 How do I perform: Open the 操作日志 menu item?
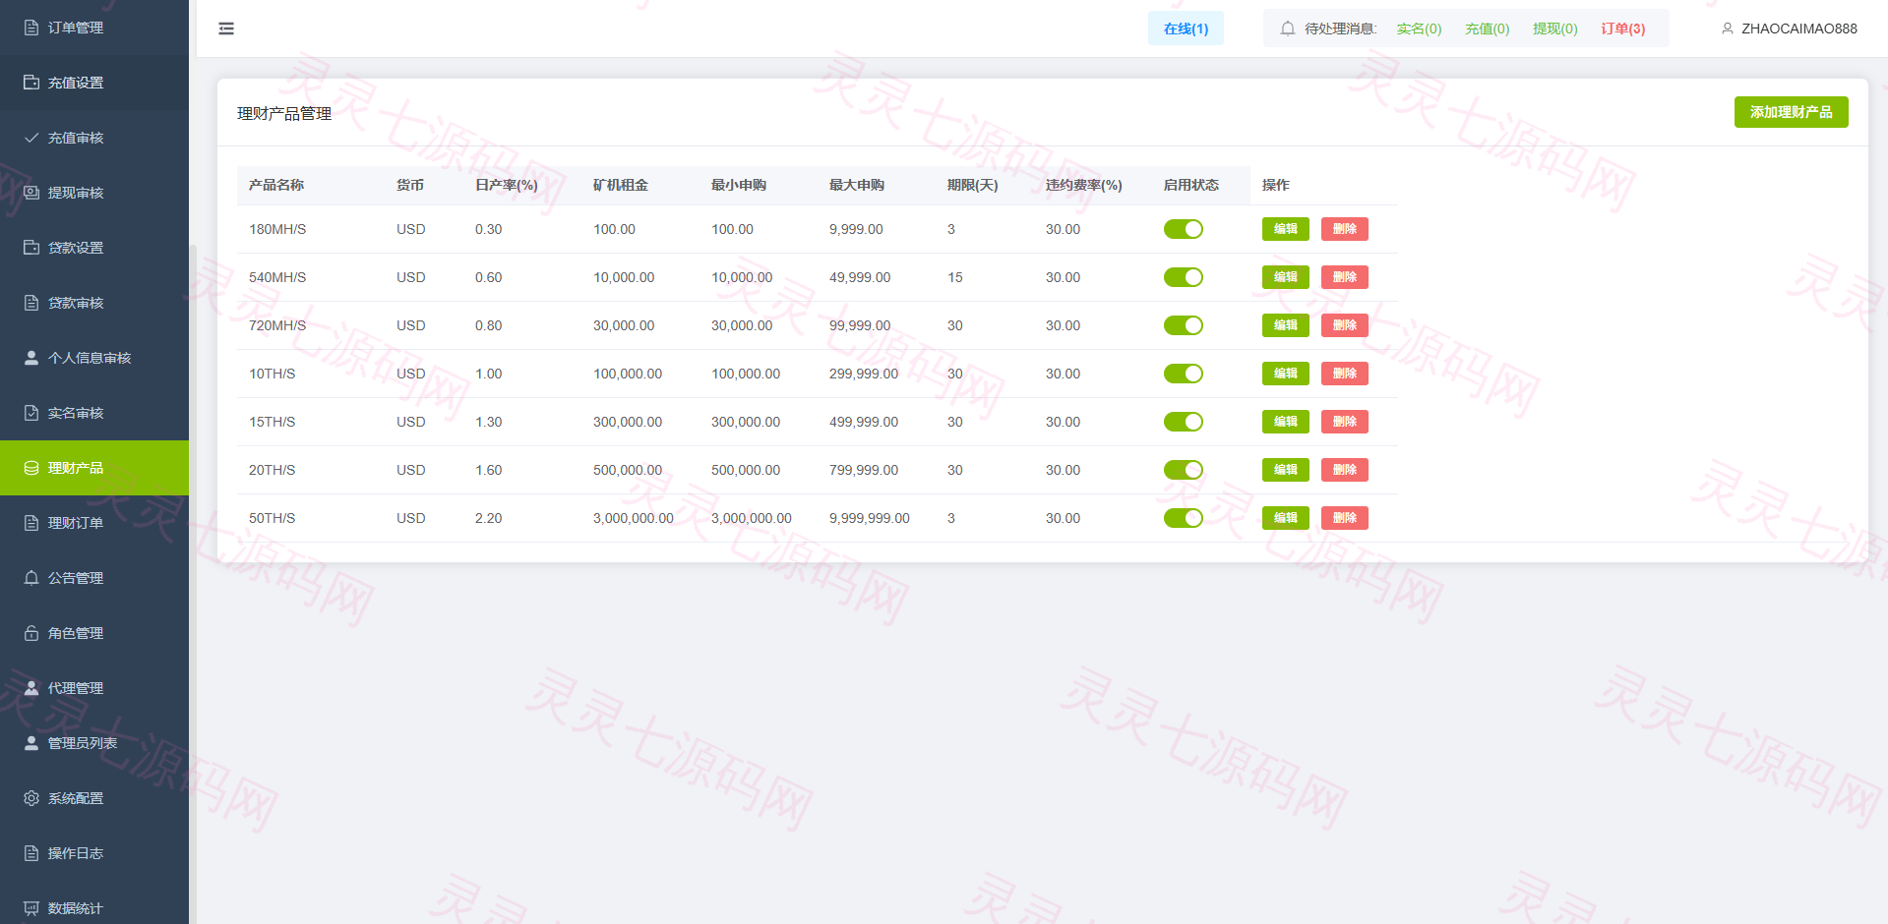(94, 853)
